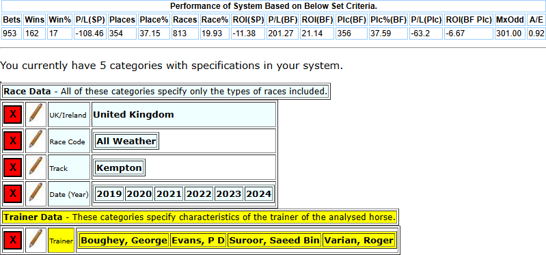Click the P/L(Plc) column header
The image size is (546, 255).
tap(426, 20)
